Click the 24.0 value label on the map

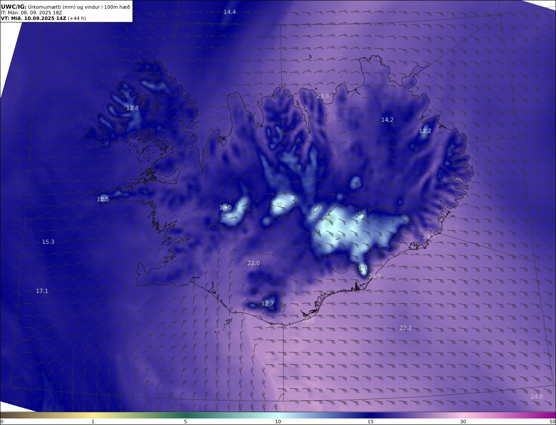pos(537,396)
